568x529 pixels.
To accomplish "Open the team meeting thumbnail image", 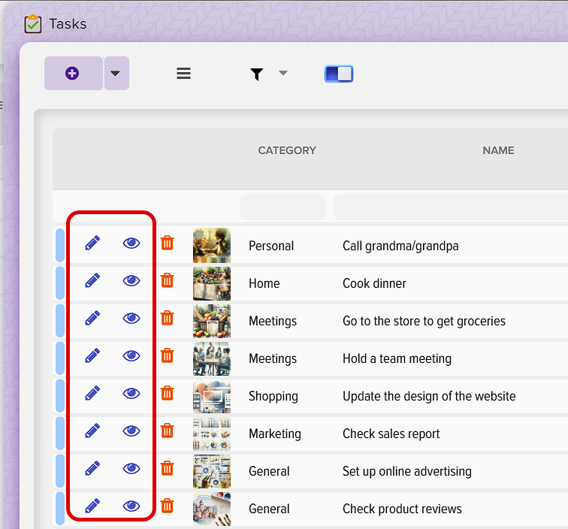I will click(x=212, y=358).
